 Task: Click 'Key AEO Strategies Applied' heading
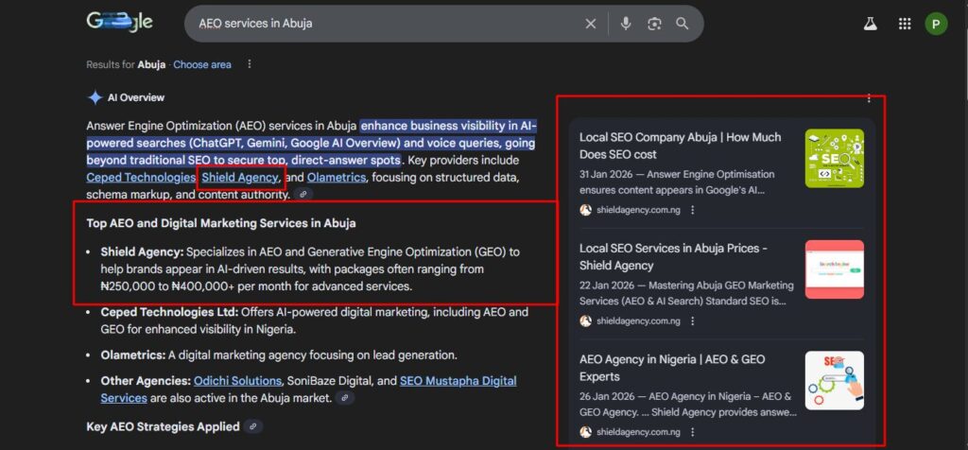pos(163,426)
